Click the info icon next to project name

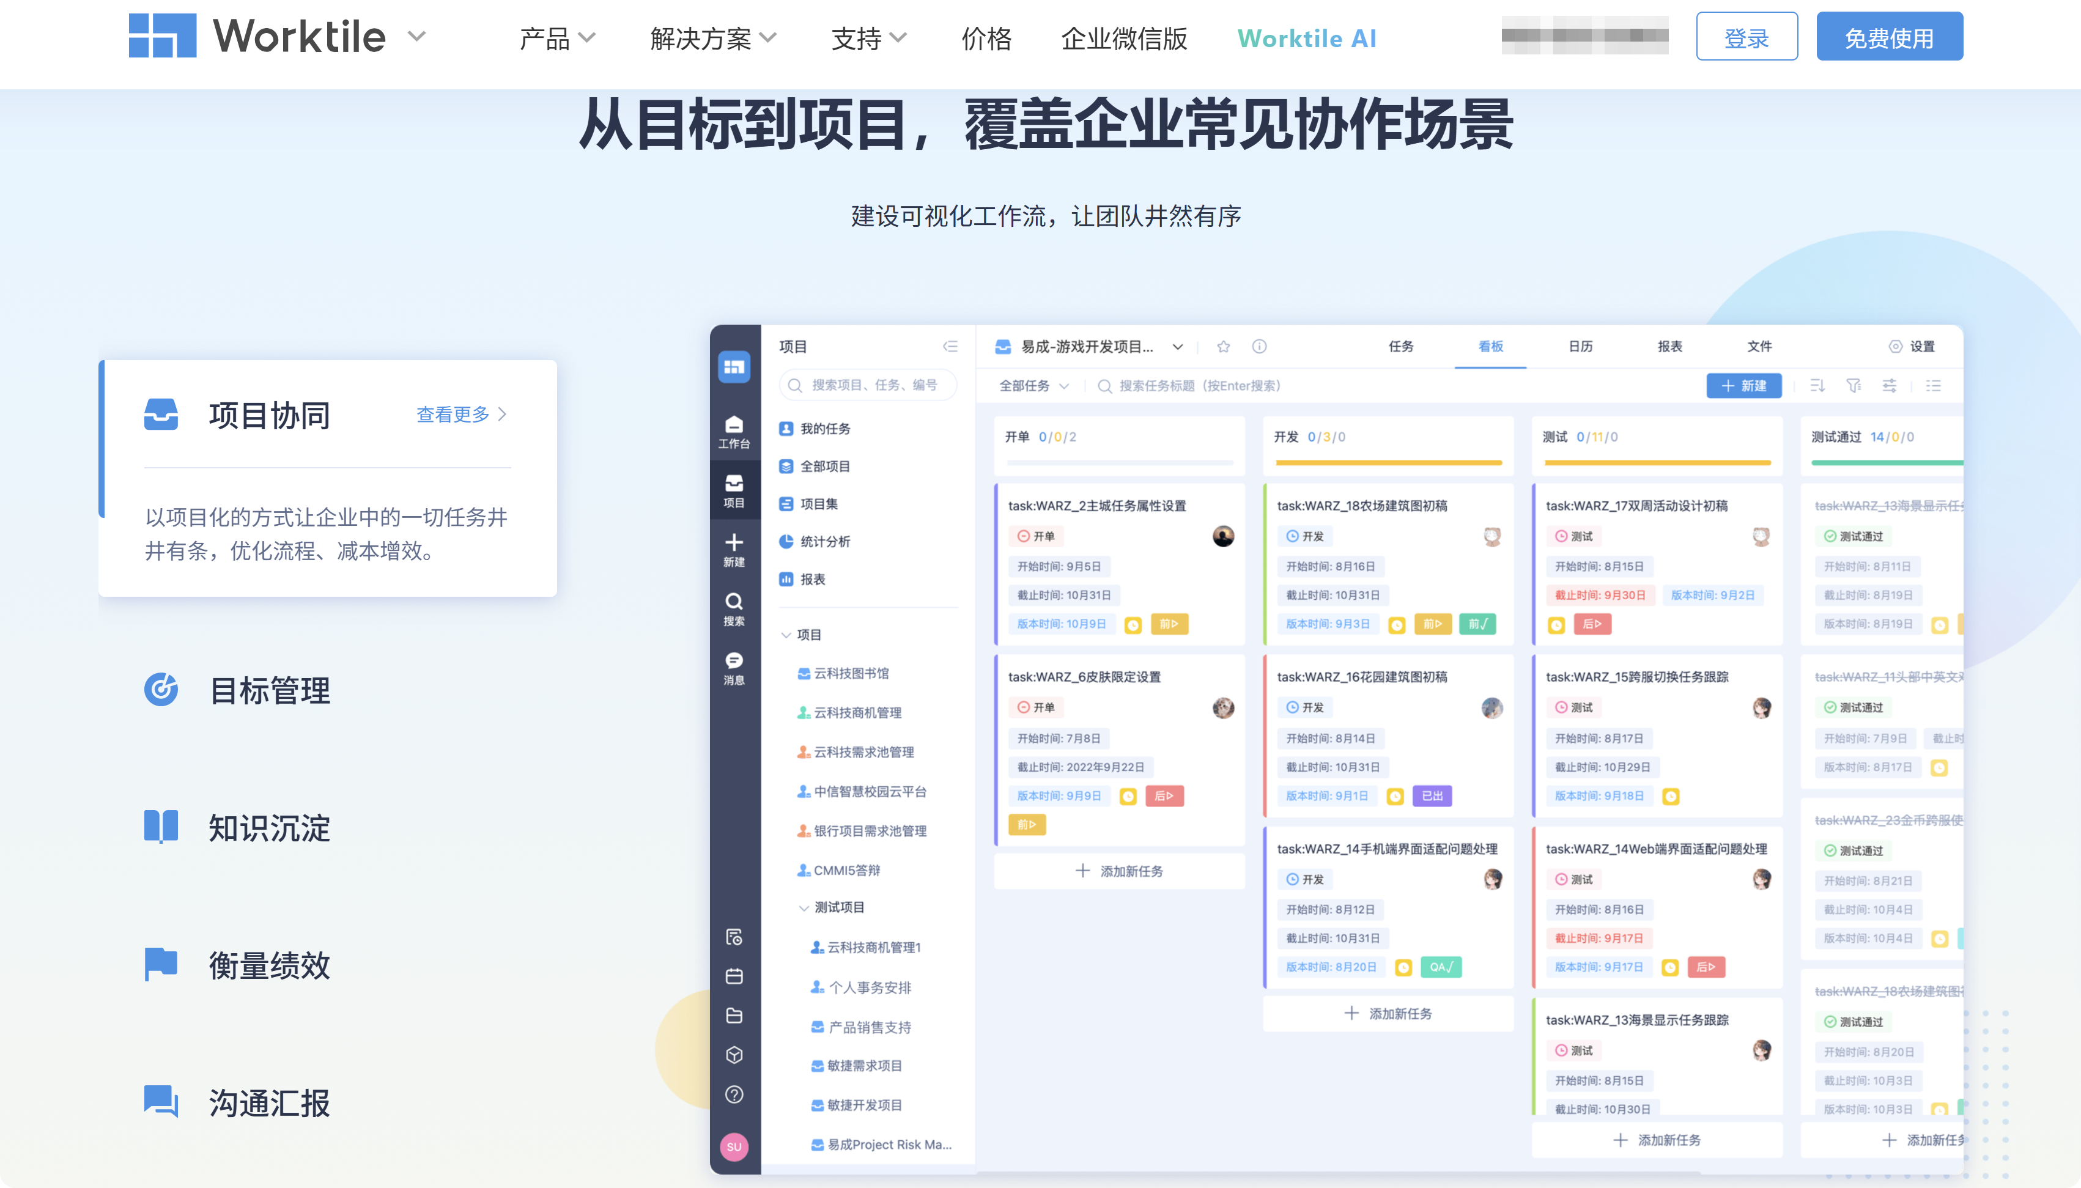coord(1259,346)
